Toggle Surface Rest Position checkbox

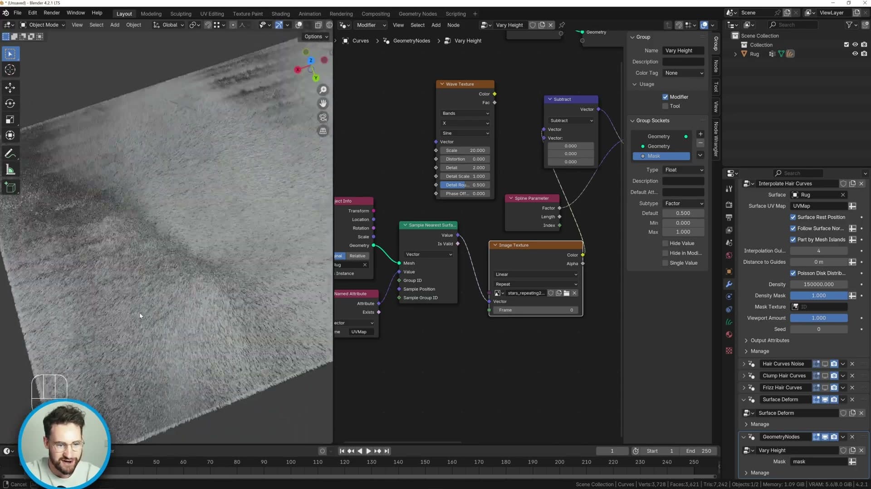(793, 217)
